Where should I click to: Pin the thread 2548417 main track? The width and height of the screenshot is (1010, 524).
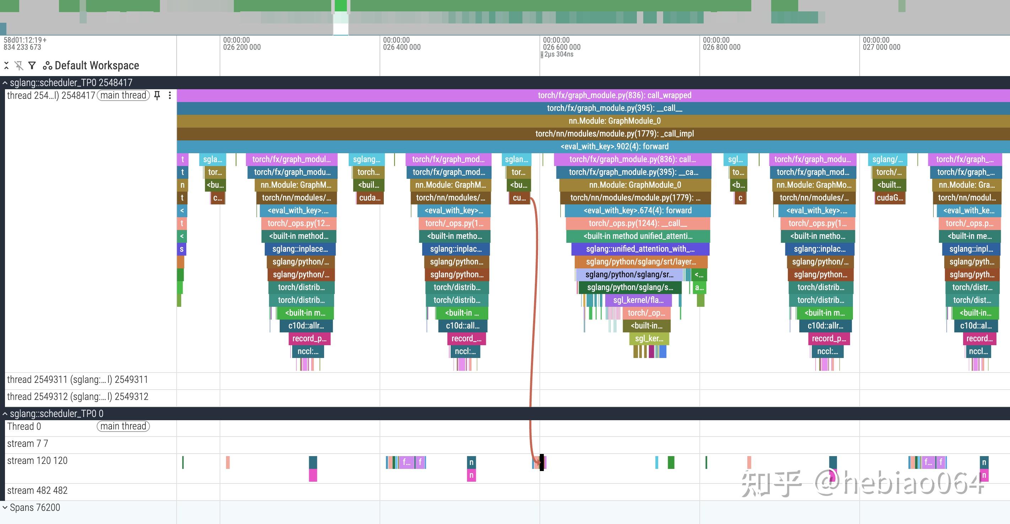pos(157,95)
